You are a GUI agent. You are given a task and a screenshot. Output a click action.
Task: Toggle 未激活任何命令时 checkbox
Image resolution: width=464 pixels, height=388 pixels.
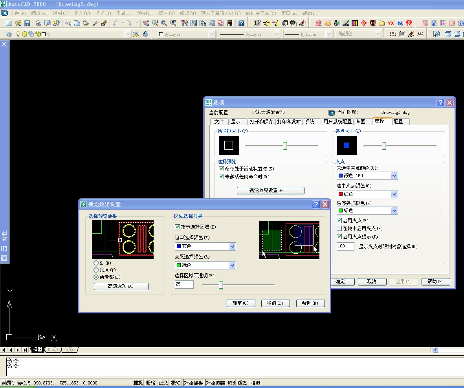pos(221,177)
